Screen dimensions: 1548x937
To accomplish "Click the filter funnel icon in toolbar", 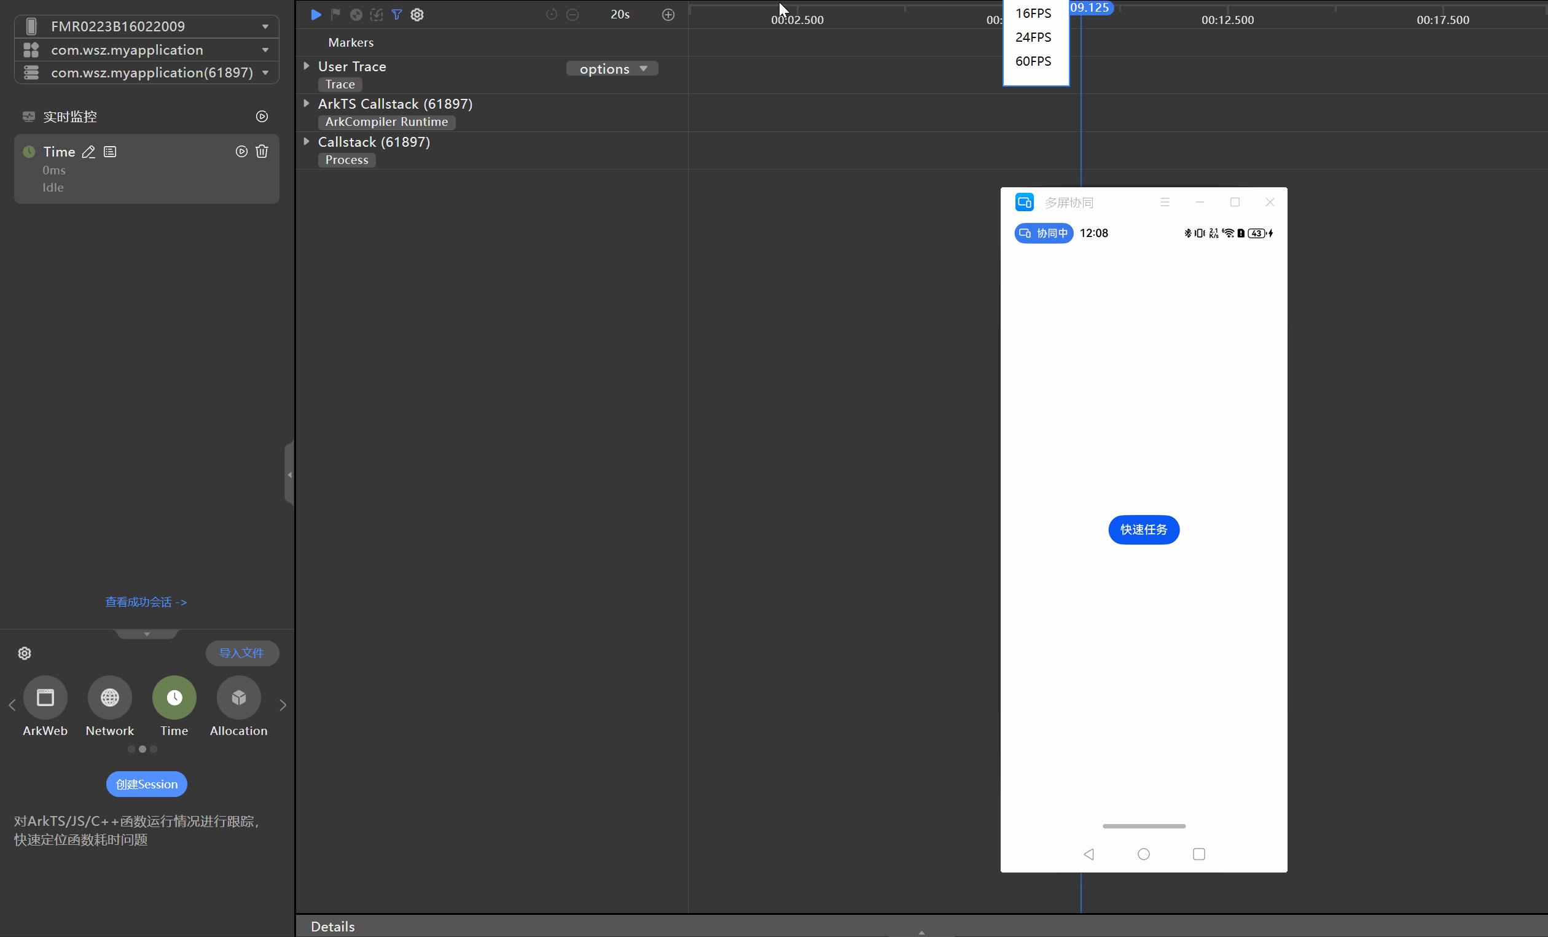I will [x=396, y=15].
